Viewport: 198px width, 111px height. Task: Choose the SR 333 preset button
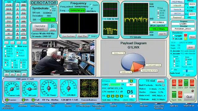pyautogui.click(x=9, y=17)
